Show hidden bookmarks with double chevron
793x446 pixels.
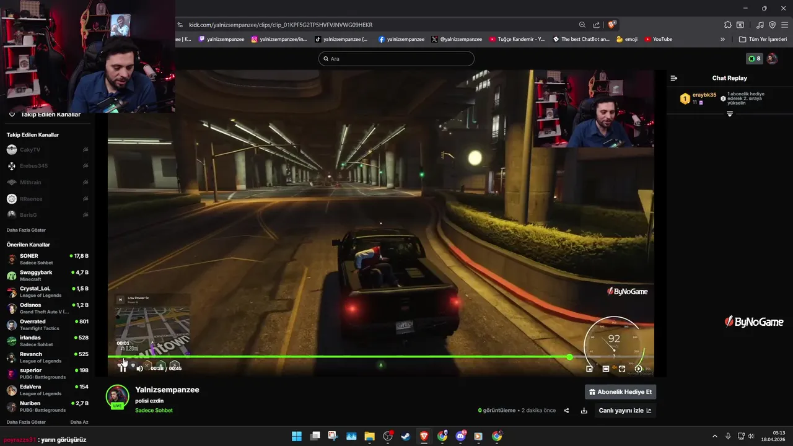(722, 39)
